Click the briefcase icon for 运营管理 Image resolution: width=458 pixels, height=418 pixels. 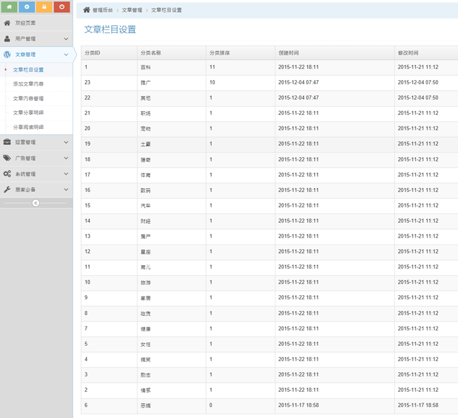[x=7, y=142]
